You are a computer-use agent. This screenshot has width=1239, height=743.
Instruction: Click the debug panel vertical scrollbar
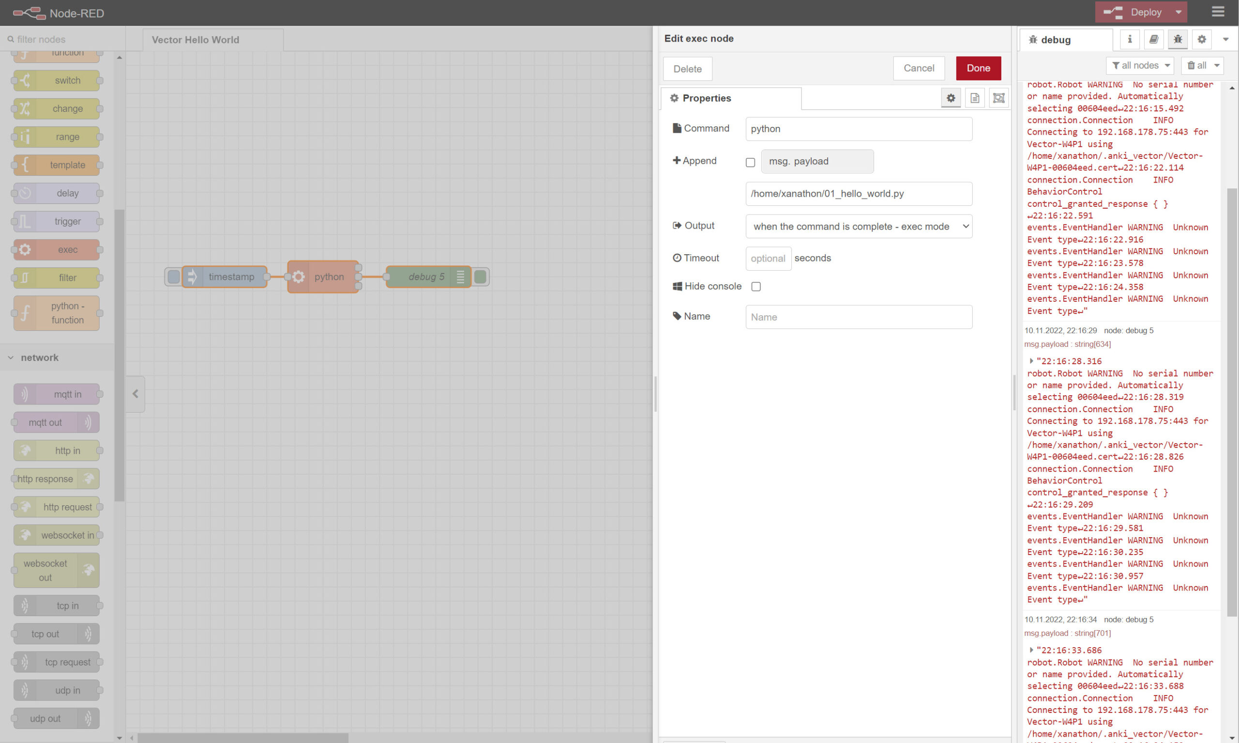pyautogui.click(x=1231, y=402)
